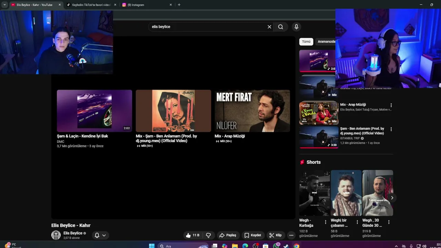Open Microsoft Edge from taskbar
Image resolution: width=441 pixels, height=248 pixels.
245,246
